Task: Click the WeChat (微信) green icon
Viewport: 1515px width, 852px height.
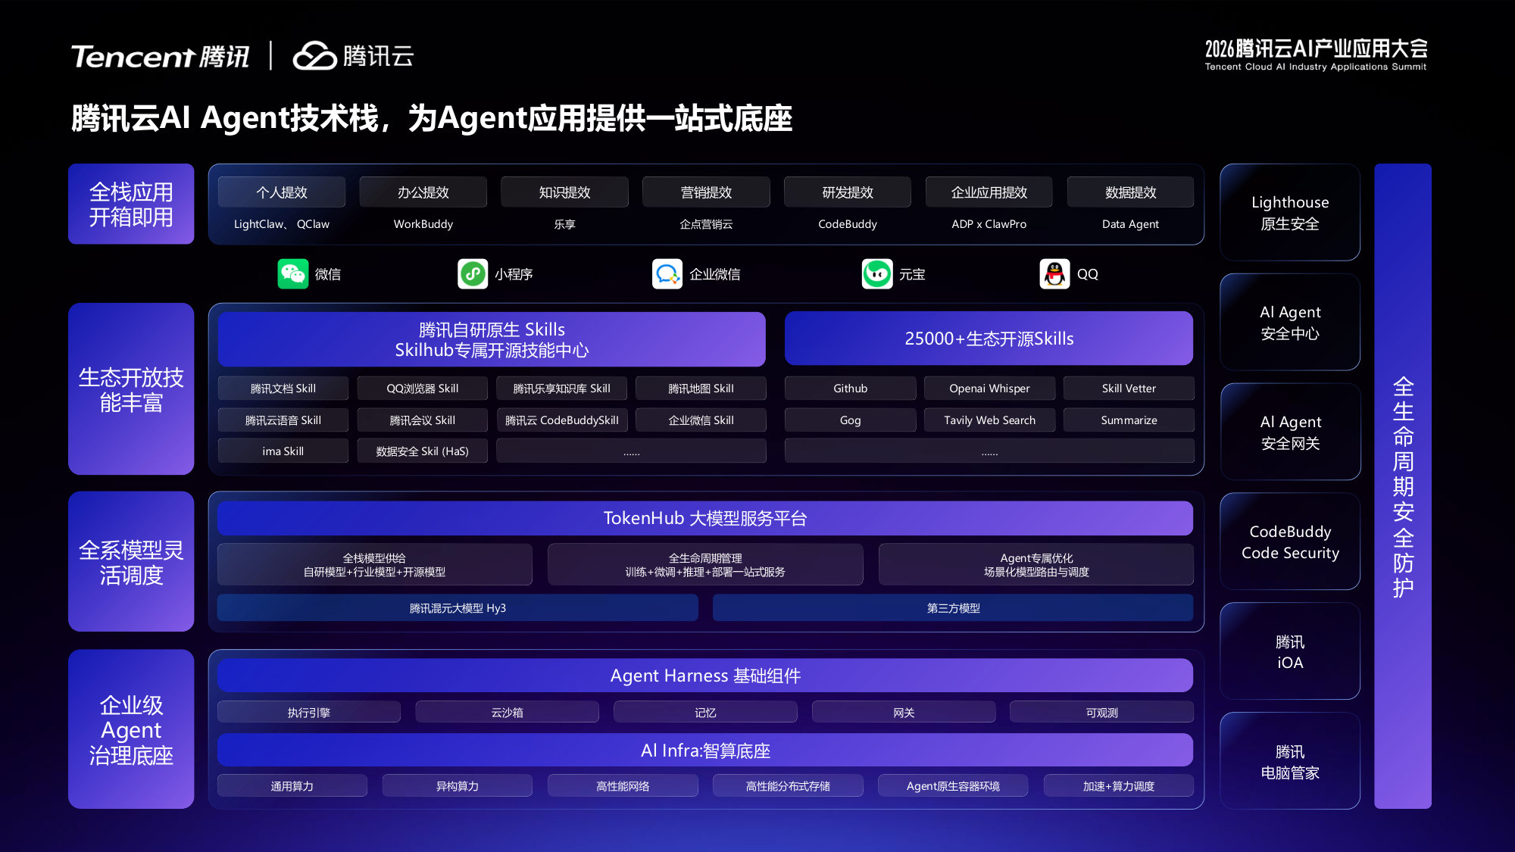Action: click(292, 274)
